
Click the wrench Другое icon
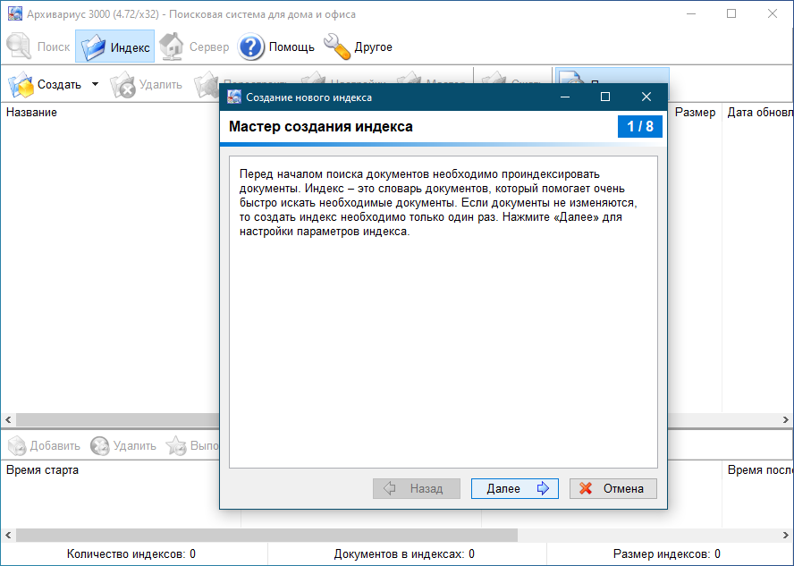coord(337,46)
